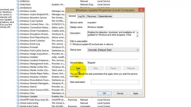Click the Stopped service status text
Image resolution: width=191 pixels, height=107 pixels.
91,63
